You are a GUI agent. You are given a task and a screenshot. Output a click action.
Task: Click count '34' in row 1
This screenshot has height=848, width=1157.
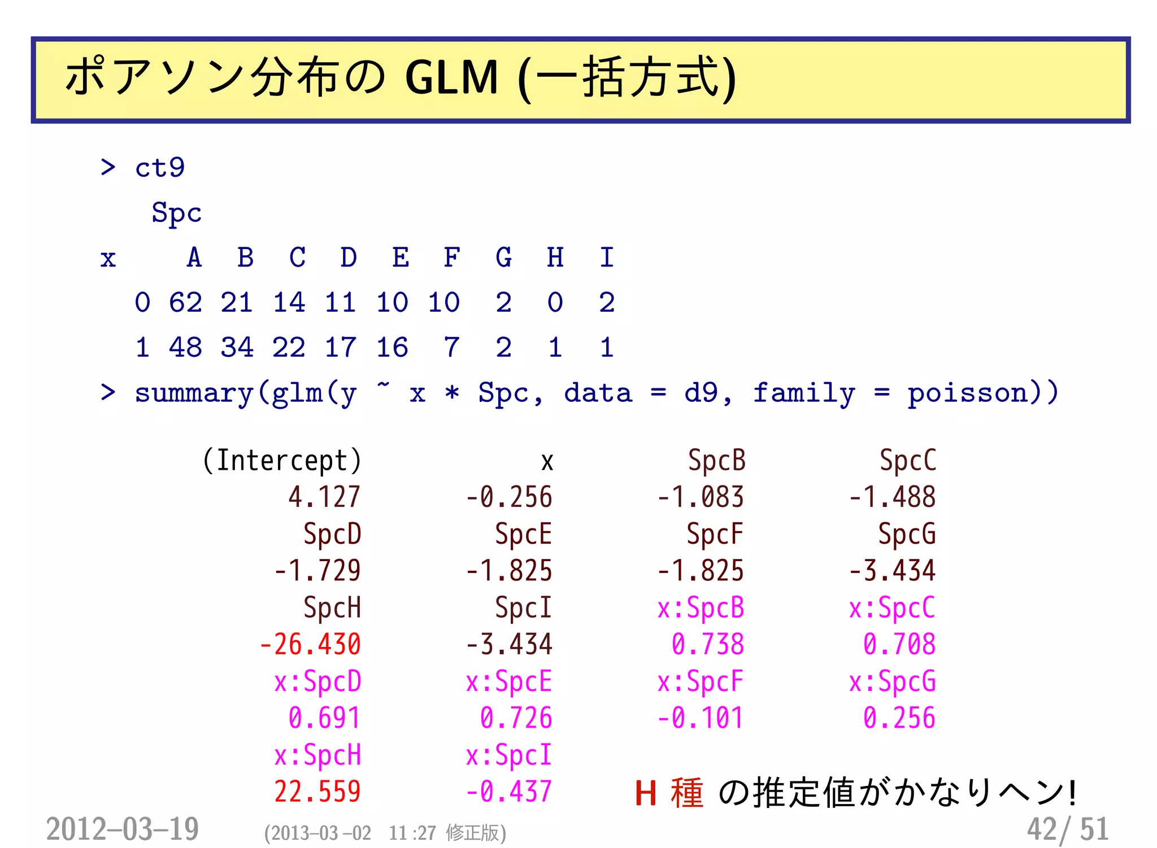point(237,347)
